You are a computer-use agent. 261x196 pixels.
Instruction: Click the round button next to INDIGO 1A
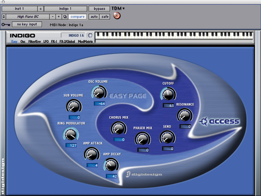click(90, 35)
